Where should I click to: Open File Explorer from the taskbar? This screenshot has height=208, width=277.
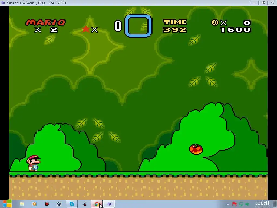[22, 204]
